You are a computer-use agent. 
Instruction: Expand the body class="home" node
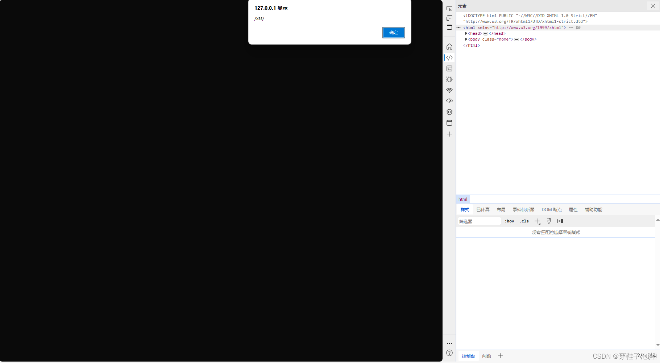pyautogui.click(x=466, y=39)
